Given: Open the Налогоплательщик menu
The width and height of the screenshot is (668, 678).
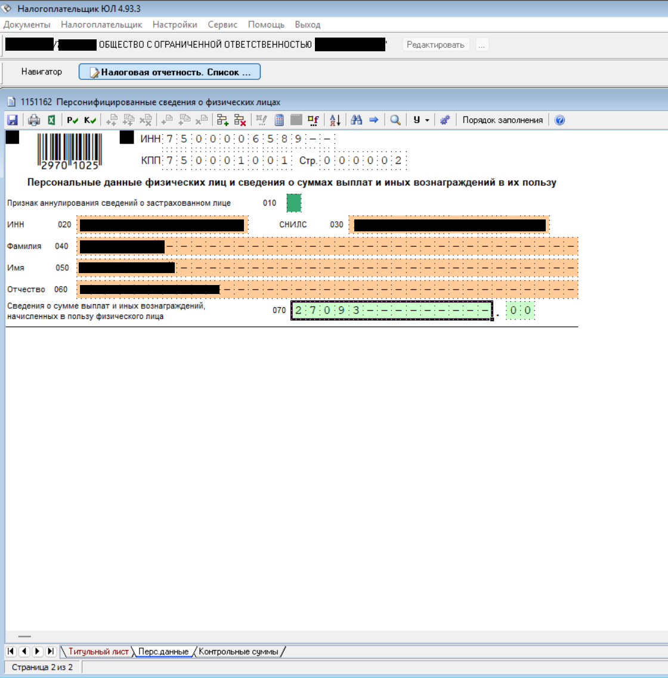Looking at the screenshot, I should (x=101, y=24).
